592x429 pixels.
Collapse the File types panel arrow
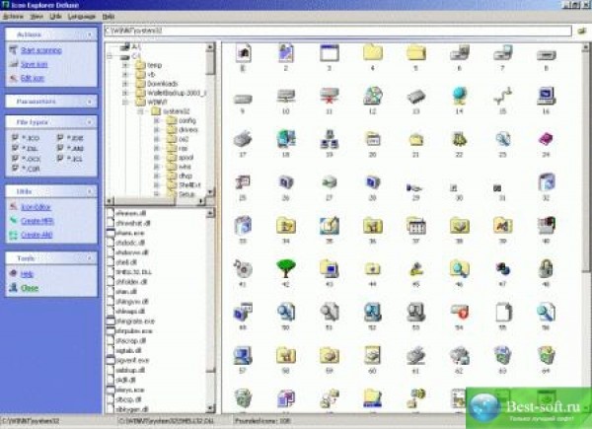(90, 122)
